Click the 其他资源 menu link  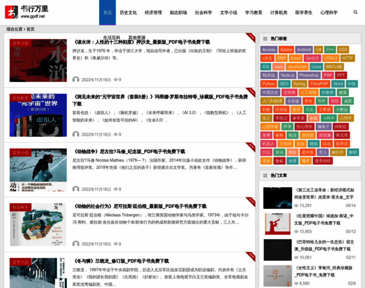(x=137, y=37)
